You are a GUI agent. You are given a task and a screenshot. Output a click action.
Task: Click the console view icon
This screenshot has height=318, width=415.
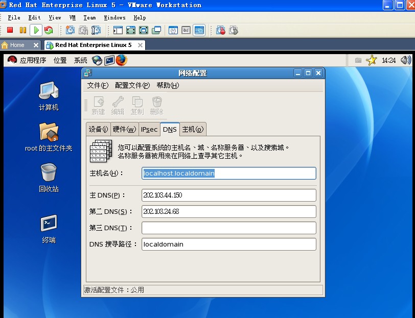199,30
